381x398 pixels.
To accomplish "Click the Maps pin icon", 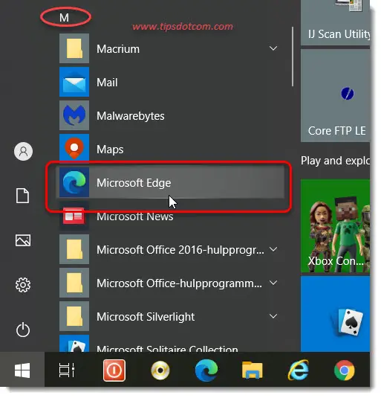I will pos(74,148).
